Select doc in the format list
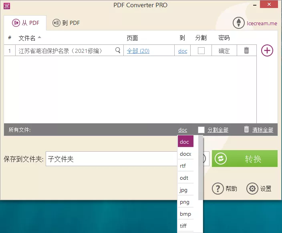 (185, 141)
